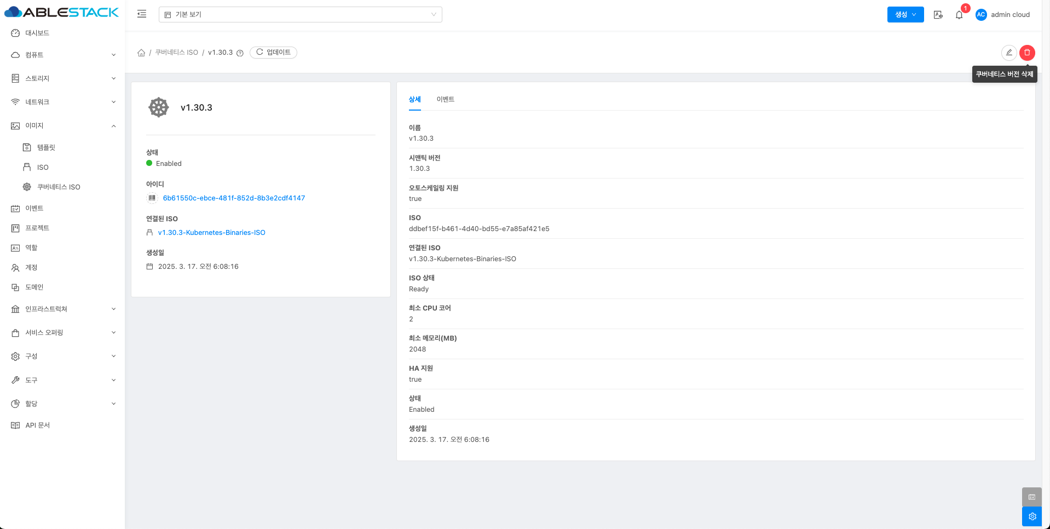Click the red delete Kubernetes version icon
Screen dimensions: 1050x529
[1027, 53]
